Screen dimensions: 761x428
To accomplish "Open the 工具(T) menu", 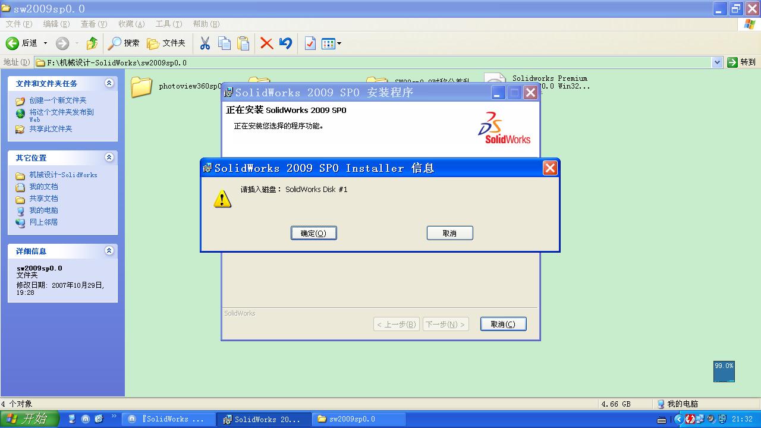I will (169, 24).
